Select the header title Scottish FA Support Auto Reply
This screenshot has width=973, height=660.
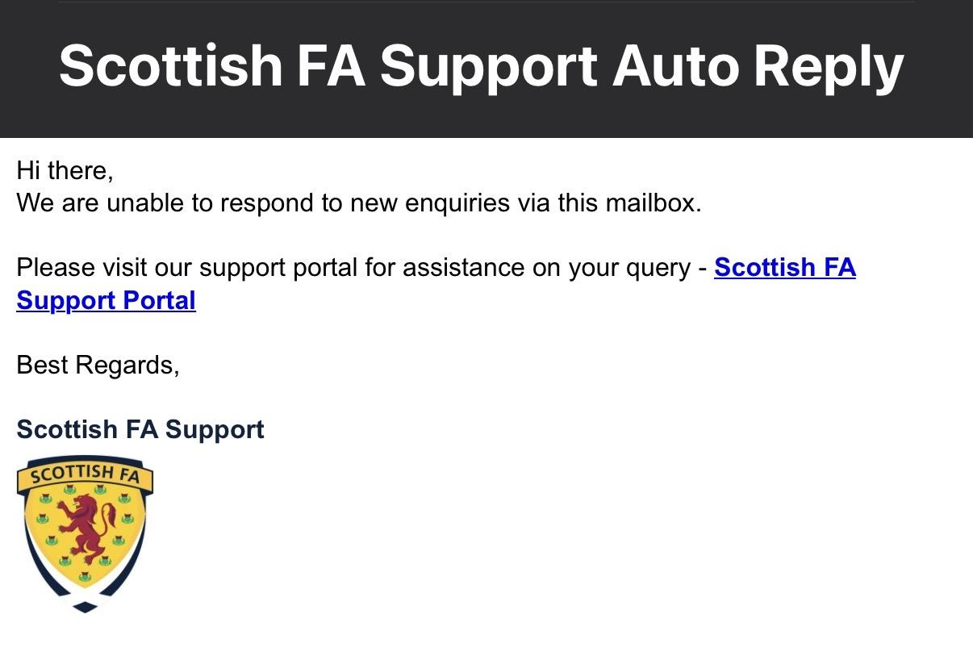481,66
